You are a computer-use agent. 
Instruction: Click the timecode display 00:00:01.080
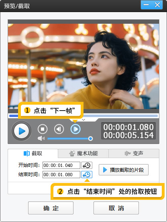(128, 127)
